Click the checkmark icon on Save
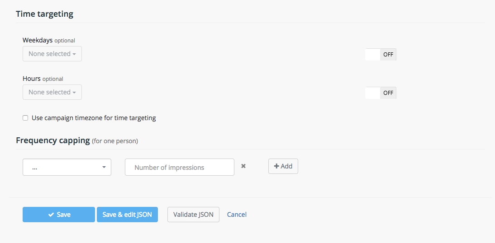Image resolution: width=495 pixels, height=243 pixels. 51,215
